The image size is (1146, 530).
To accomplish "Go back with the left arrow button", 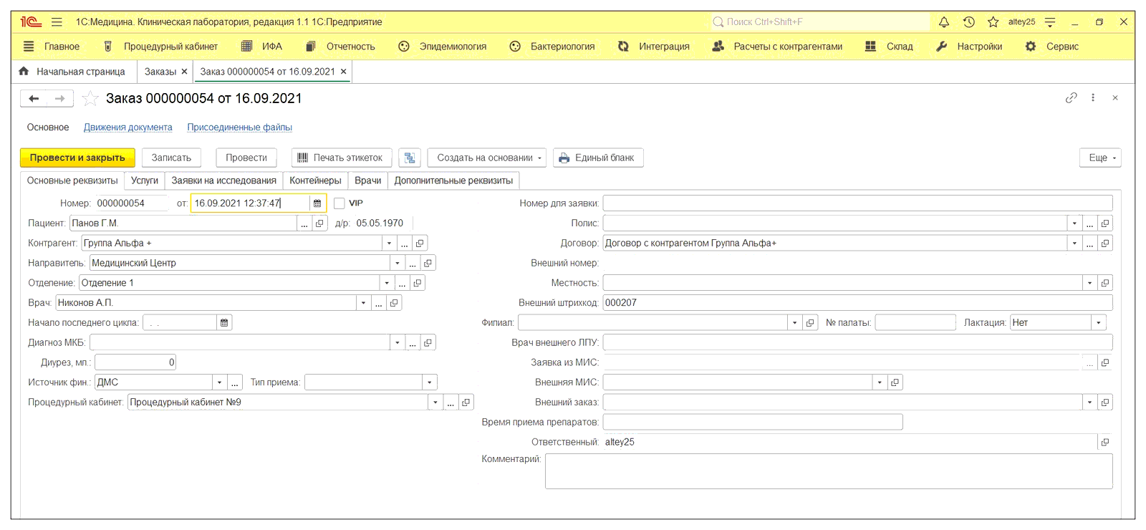I will (x=34, y=98).
